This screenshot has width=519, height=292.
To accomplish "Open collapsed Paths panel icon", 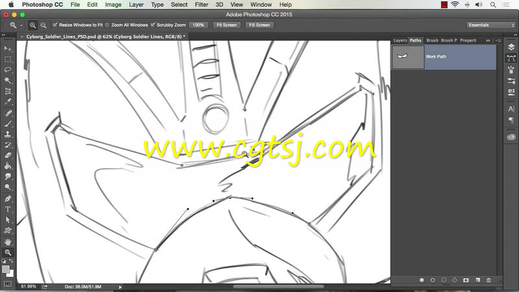I will (511, 58).
